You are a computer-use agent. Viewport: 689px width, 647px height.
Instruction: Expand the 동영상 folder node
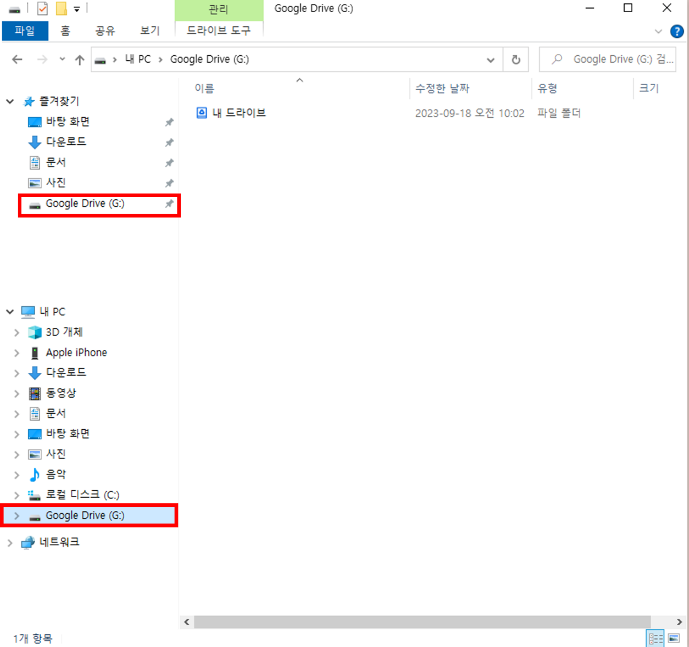(x=17, y=393)
